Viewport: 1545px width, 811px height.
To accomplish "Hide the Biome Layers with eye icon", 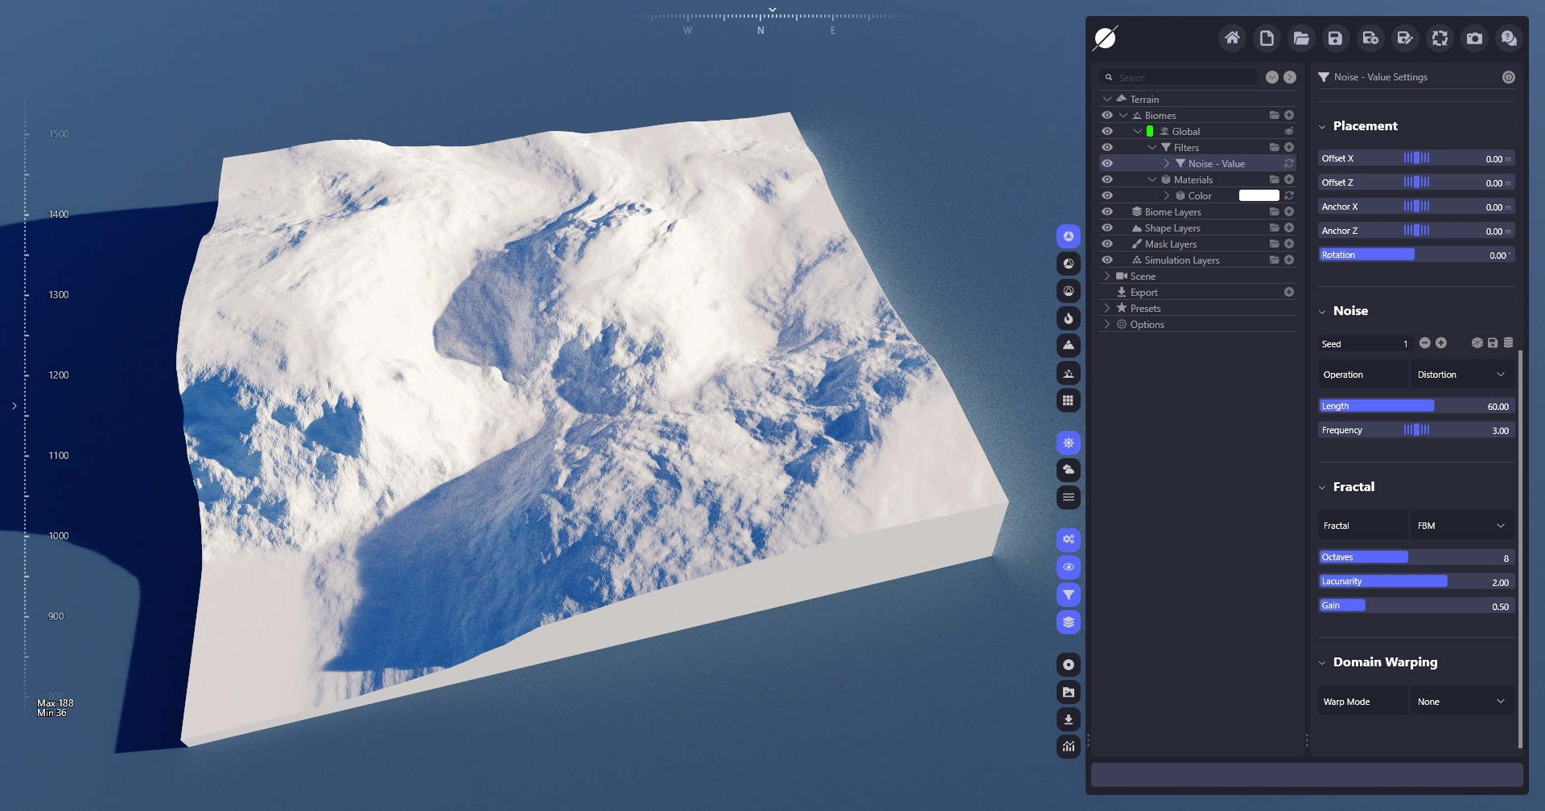I will [1107, 212].
